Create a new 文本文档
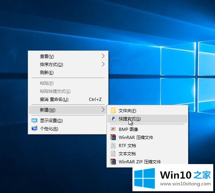Screen dimensions: 215x193 (x=148, y=153)
